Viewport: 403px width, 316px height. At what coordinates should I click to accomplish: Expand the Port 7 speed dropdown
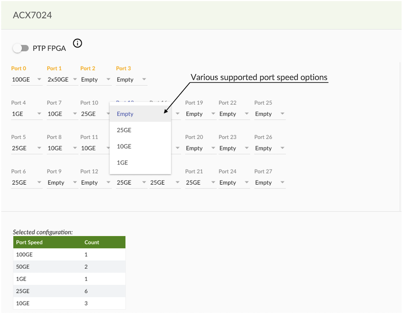pos(62,114)
